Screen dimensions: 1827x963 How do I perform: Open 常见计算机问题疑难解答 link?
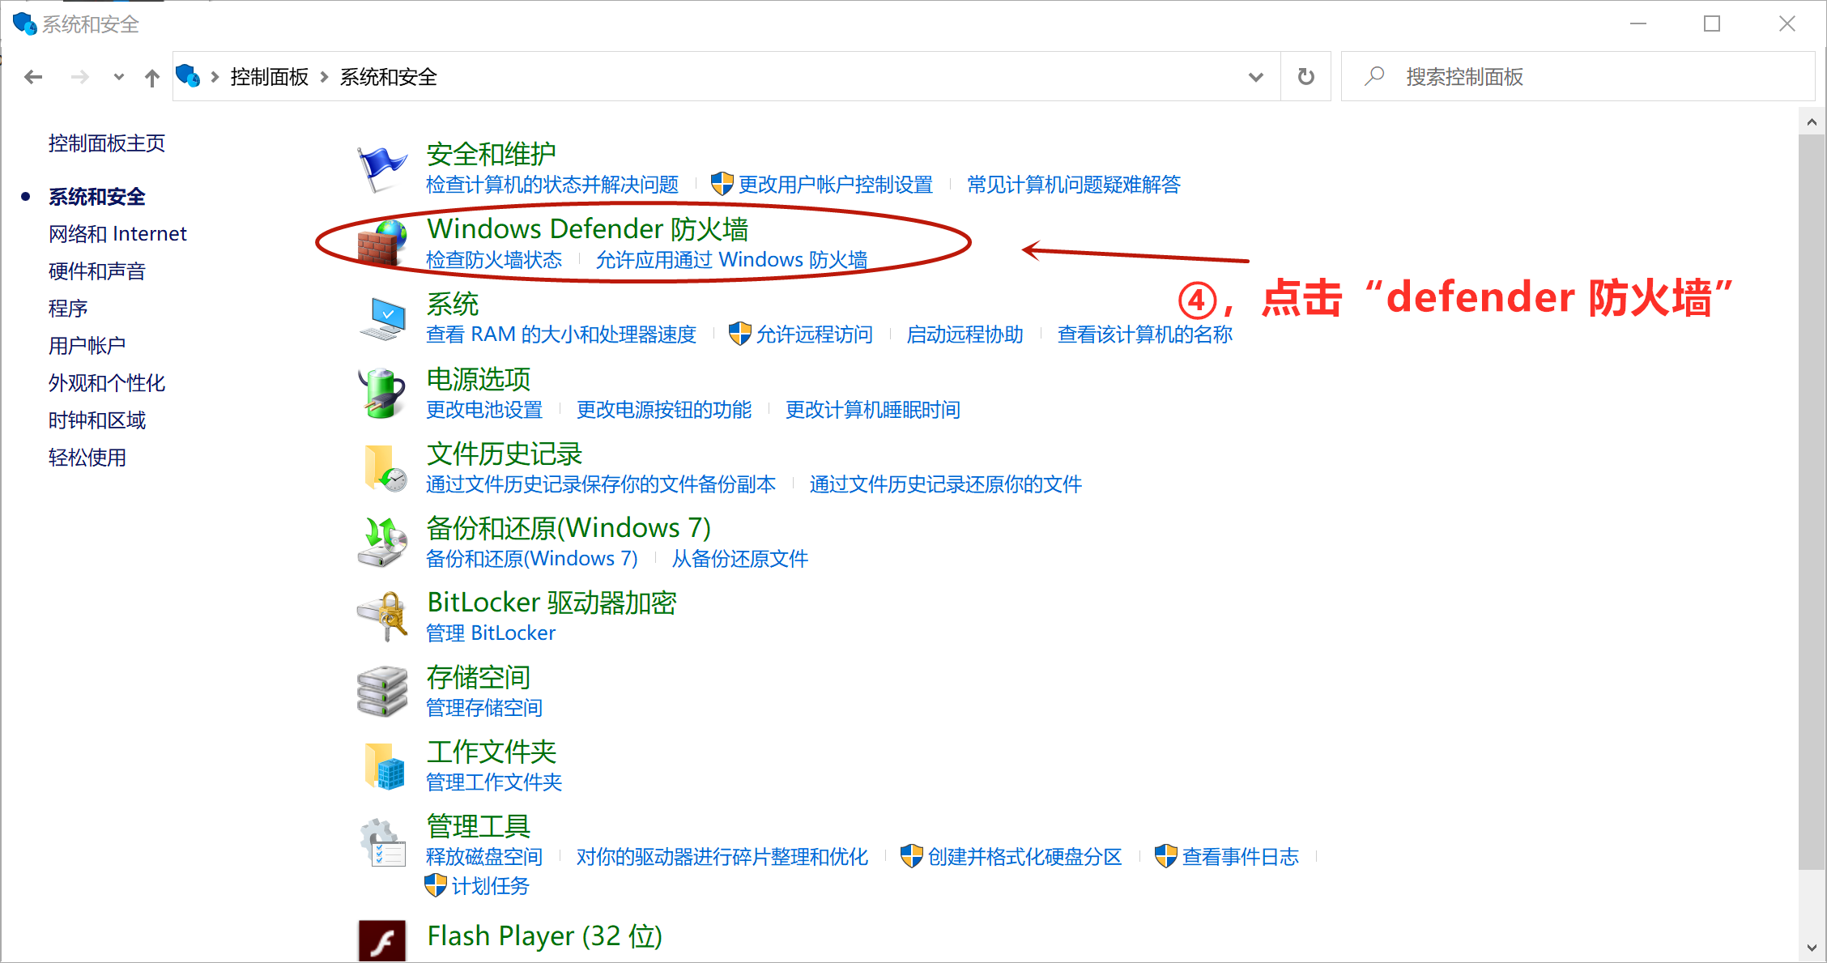1074,185
